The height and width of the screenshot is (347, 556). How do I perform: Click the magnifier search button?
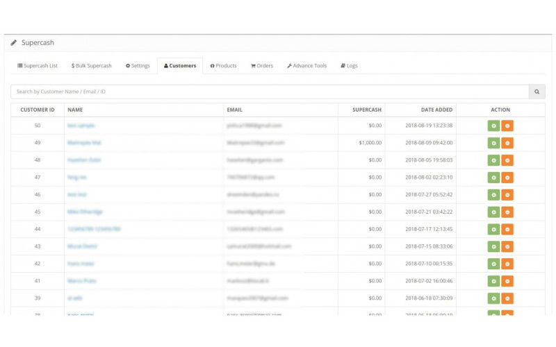coord(537,92)
